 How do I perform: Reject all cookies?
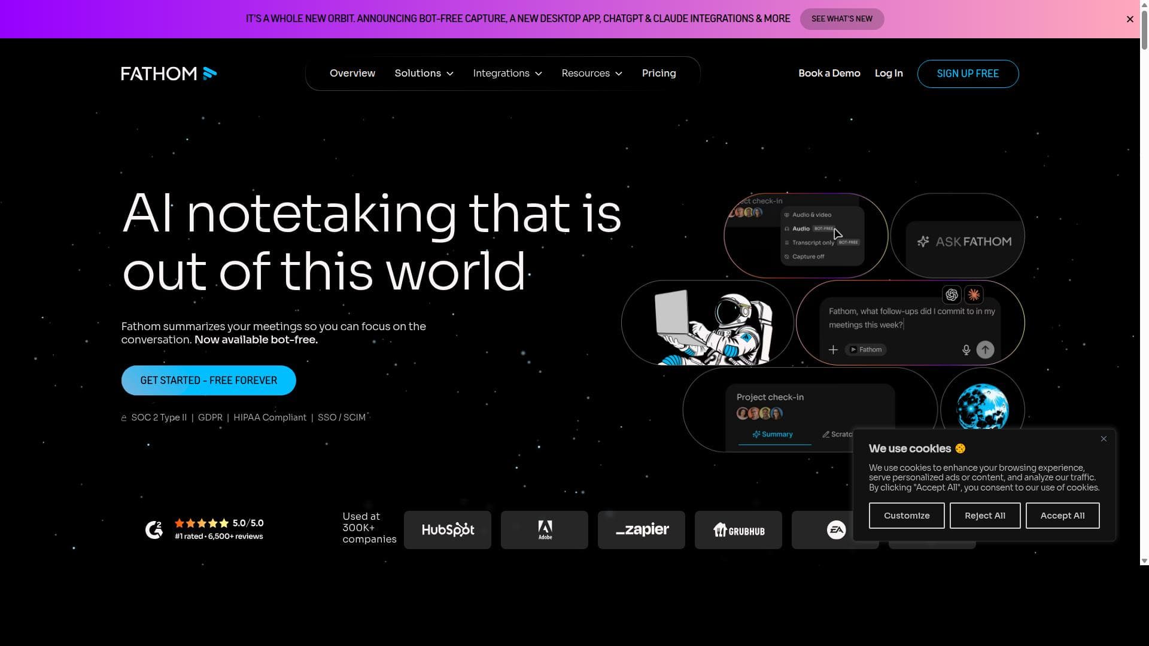click(x=985, y=516)
